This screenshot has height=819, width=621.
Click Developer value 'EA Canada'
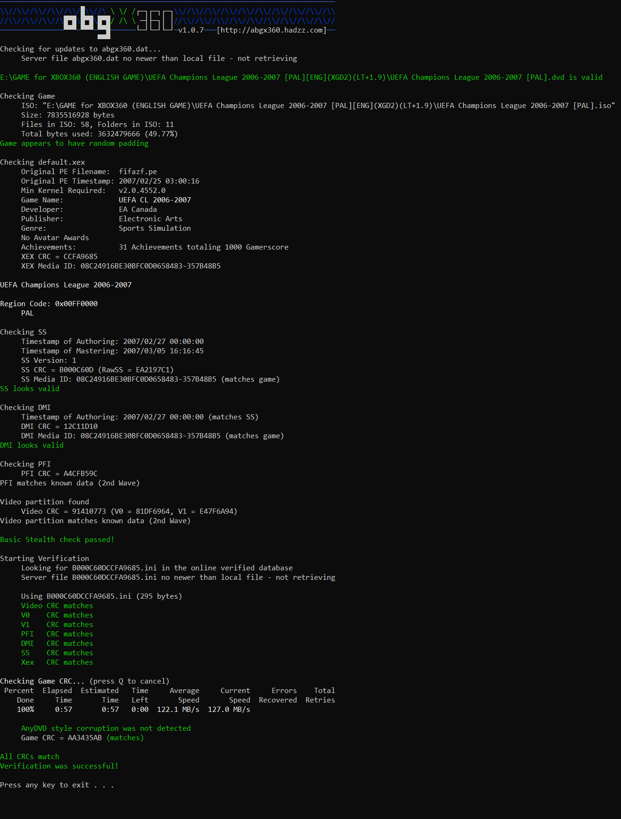pyautogui.click(x=138, y=209)
